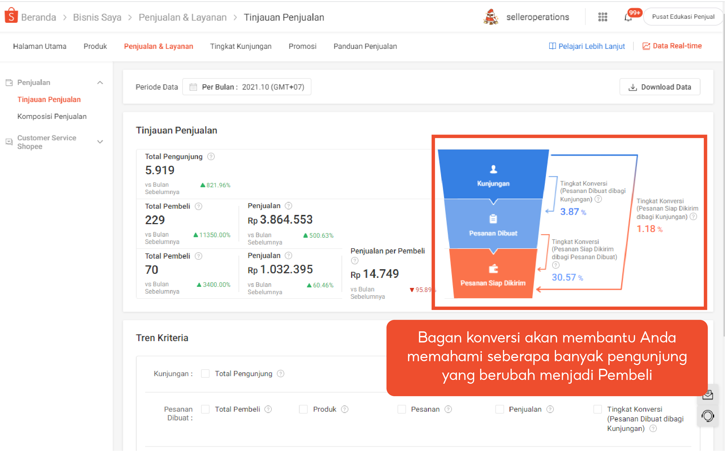Open the Promosi tab
The width and height of the screenshot is (725, 451).
point(302,46)
